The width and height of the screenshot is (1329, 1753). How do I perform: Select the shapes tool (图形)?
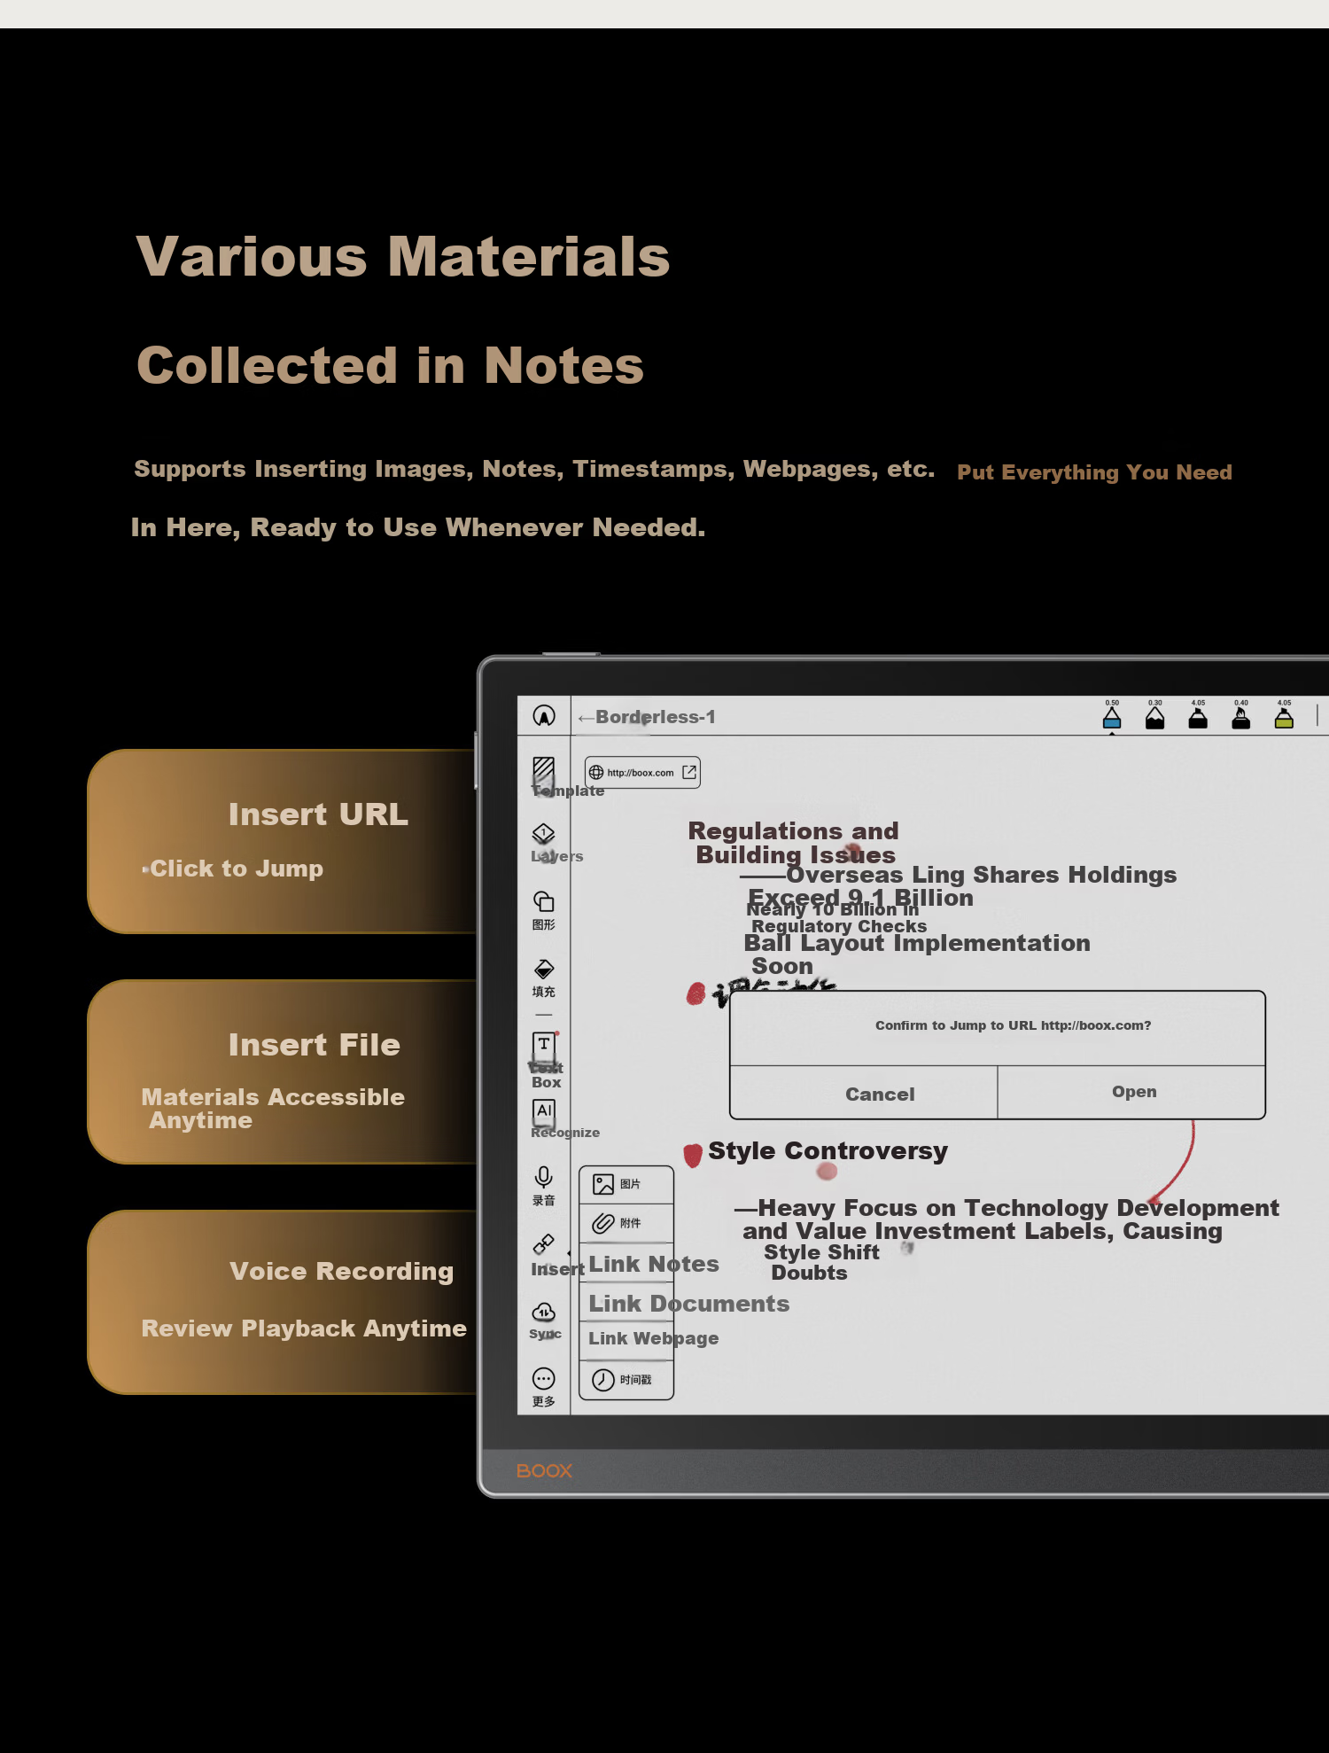pos(544,910)
